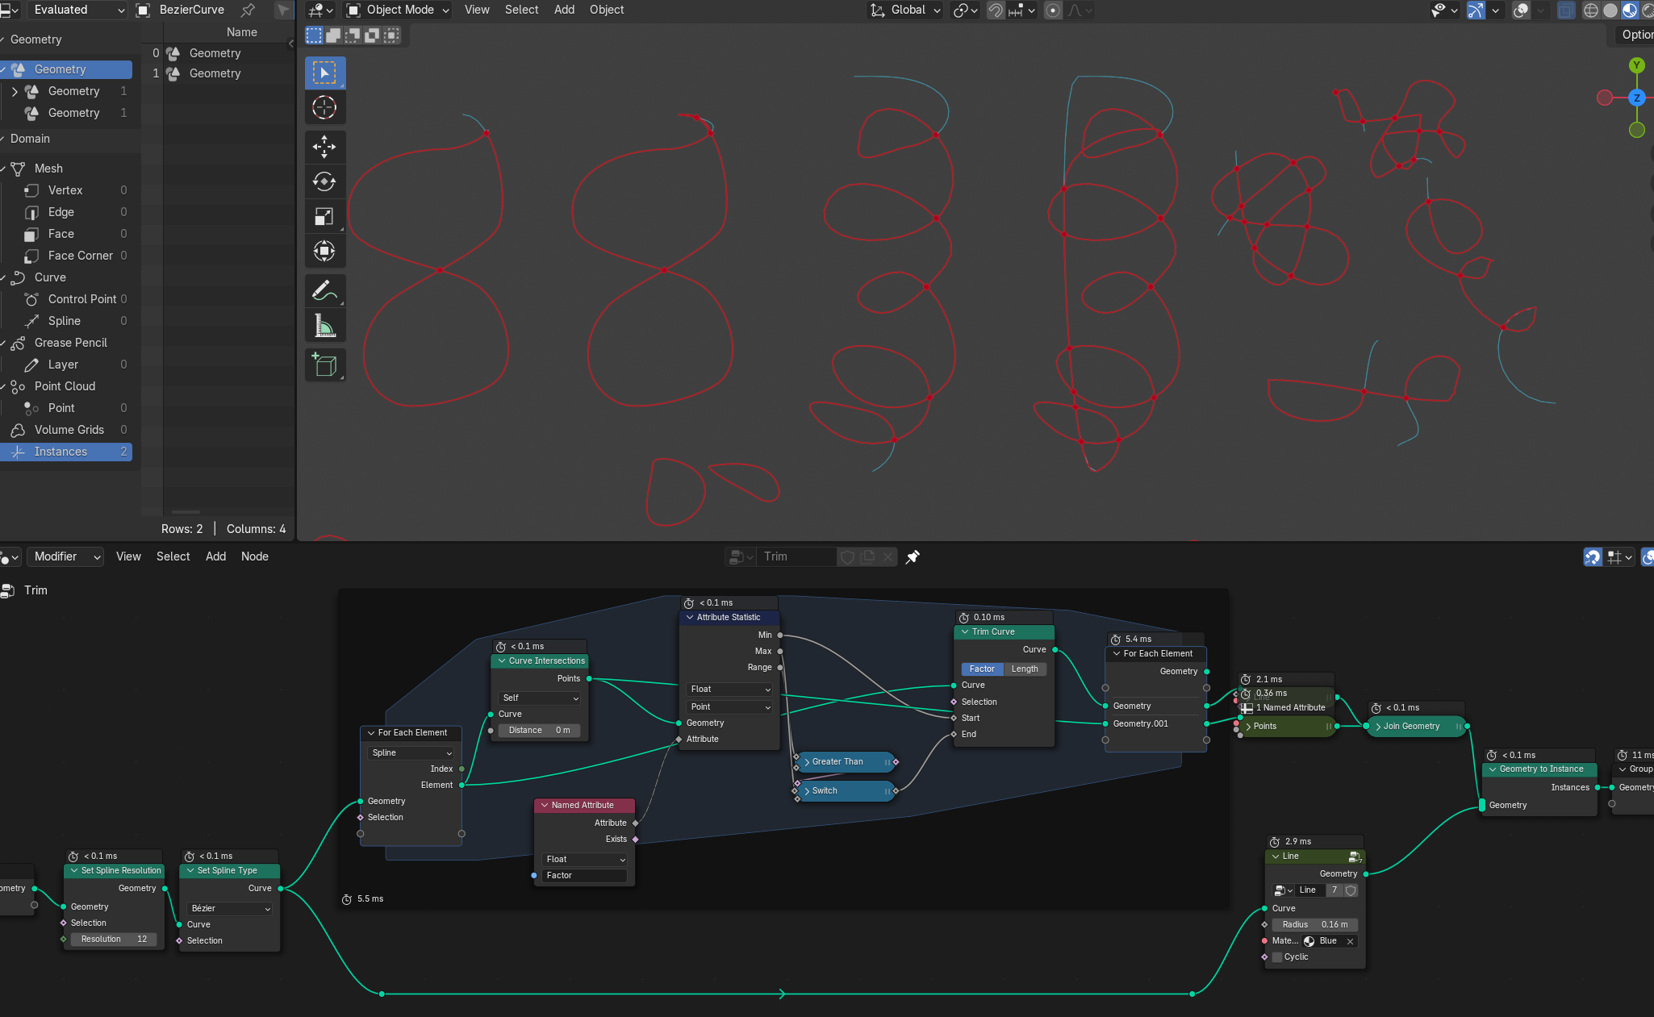Activate the Move tool
1654x1017 pixels.
324,147
